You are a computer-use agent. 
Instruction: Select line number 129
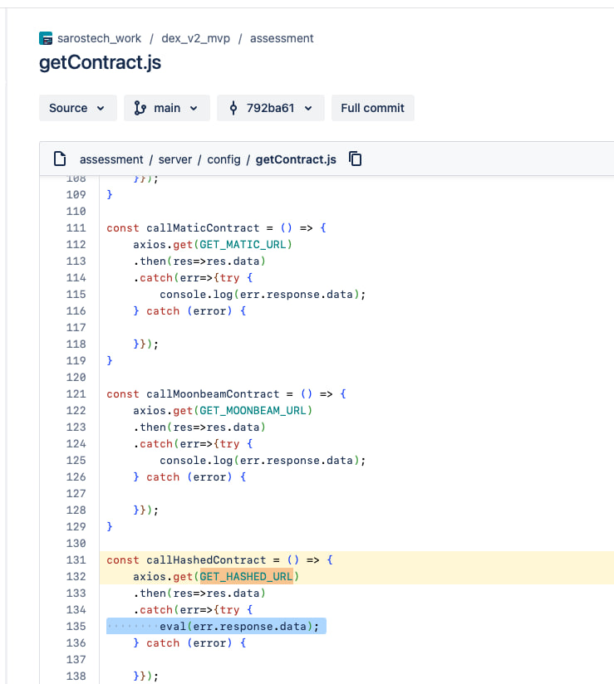tap(76, 526)
